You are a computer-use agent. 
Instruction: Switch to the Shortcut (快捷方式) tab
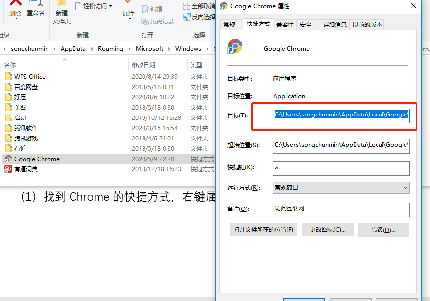click(258, 24)
